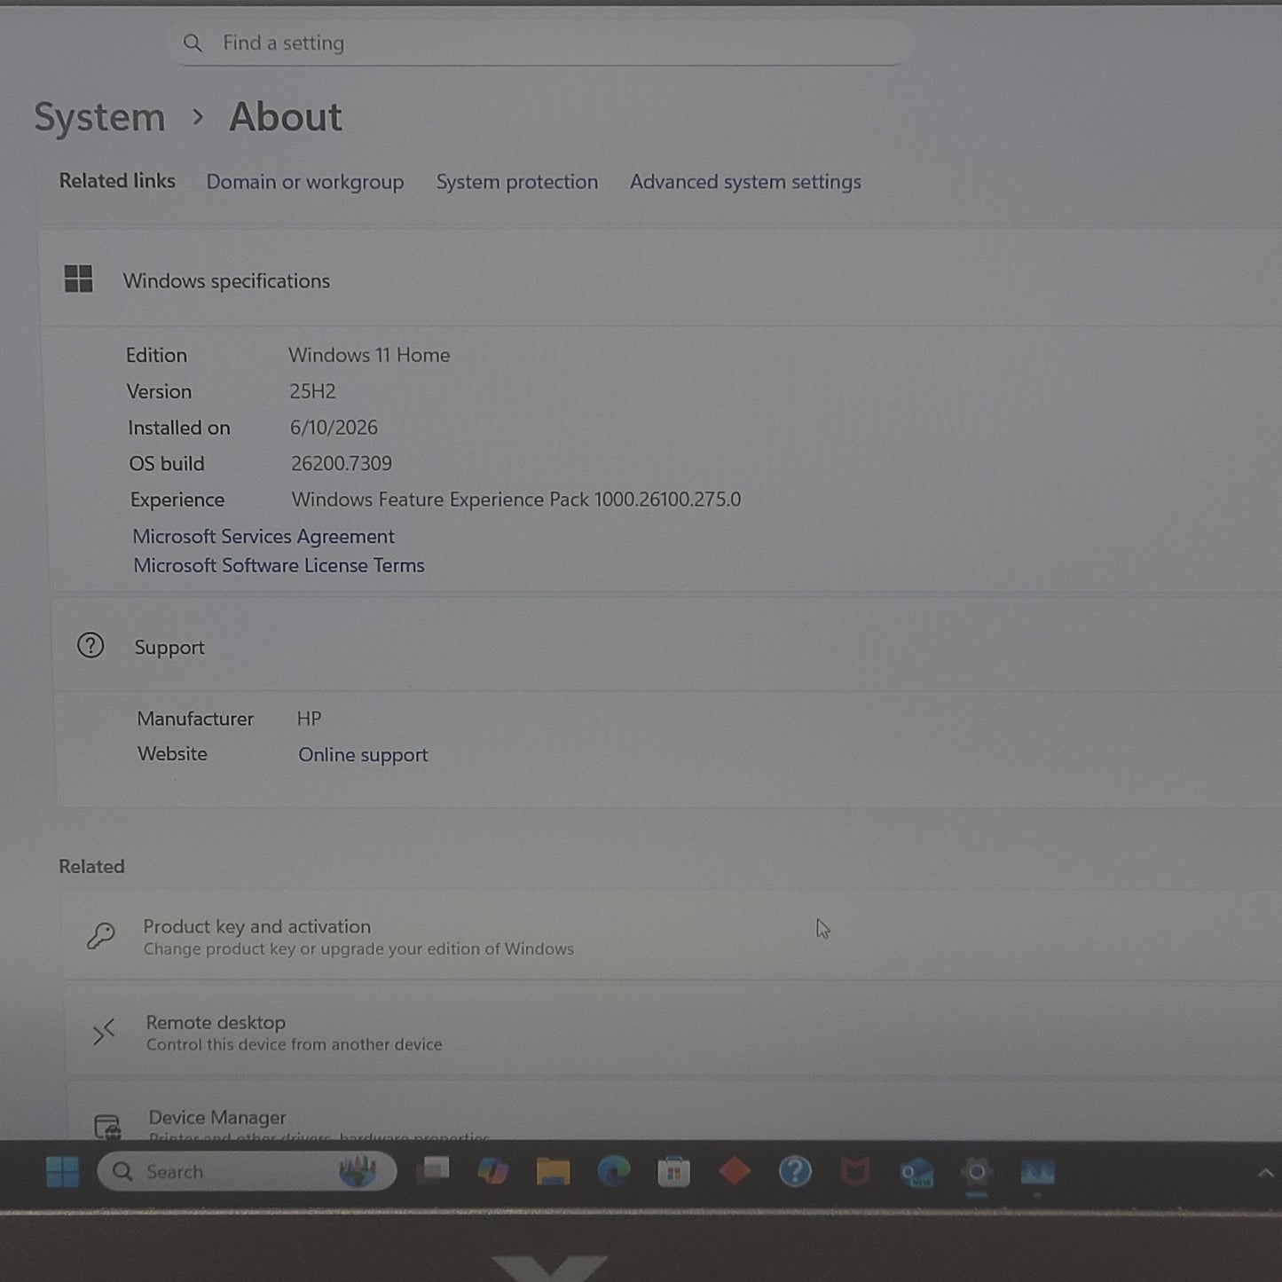This screenshot has width=1282, height=1282.
Task: Select the manufacturer value HP
Action: click(x=309, y=719)
